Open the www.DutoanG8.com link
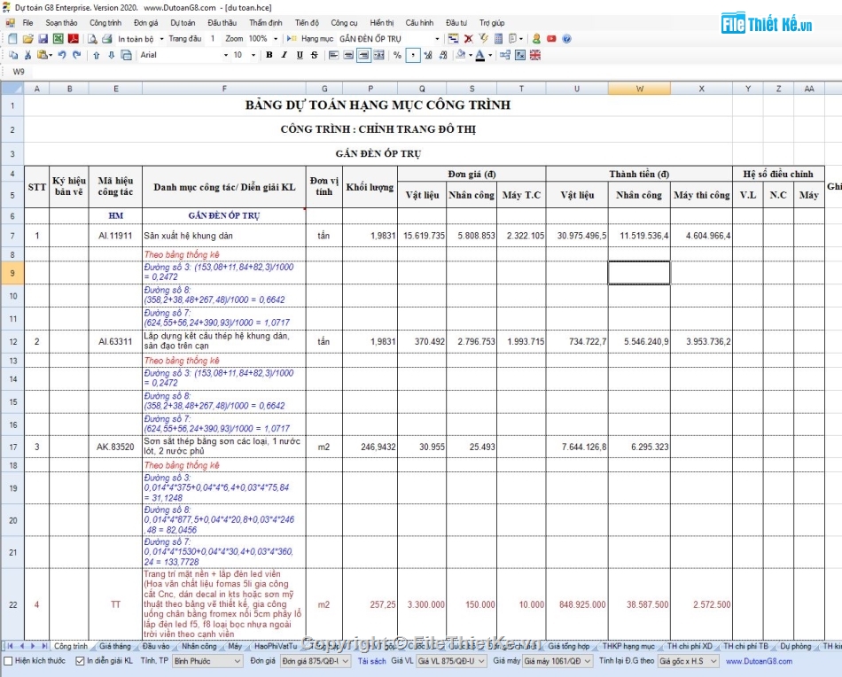This screenshot has height=677, width=842. pos(759,661)
